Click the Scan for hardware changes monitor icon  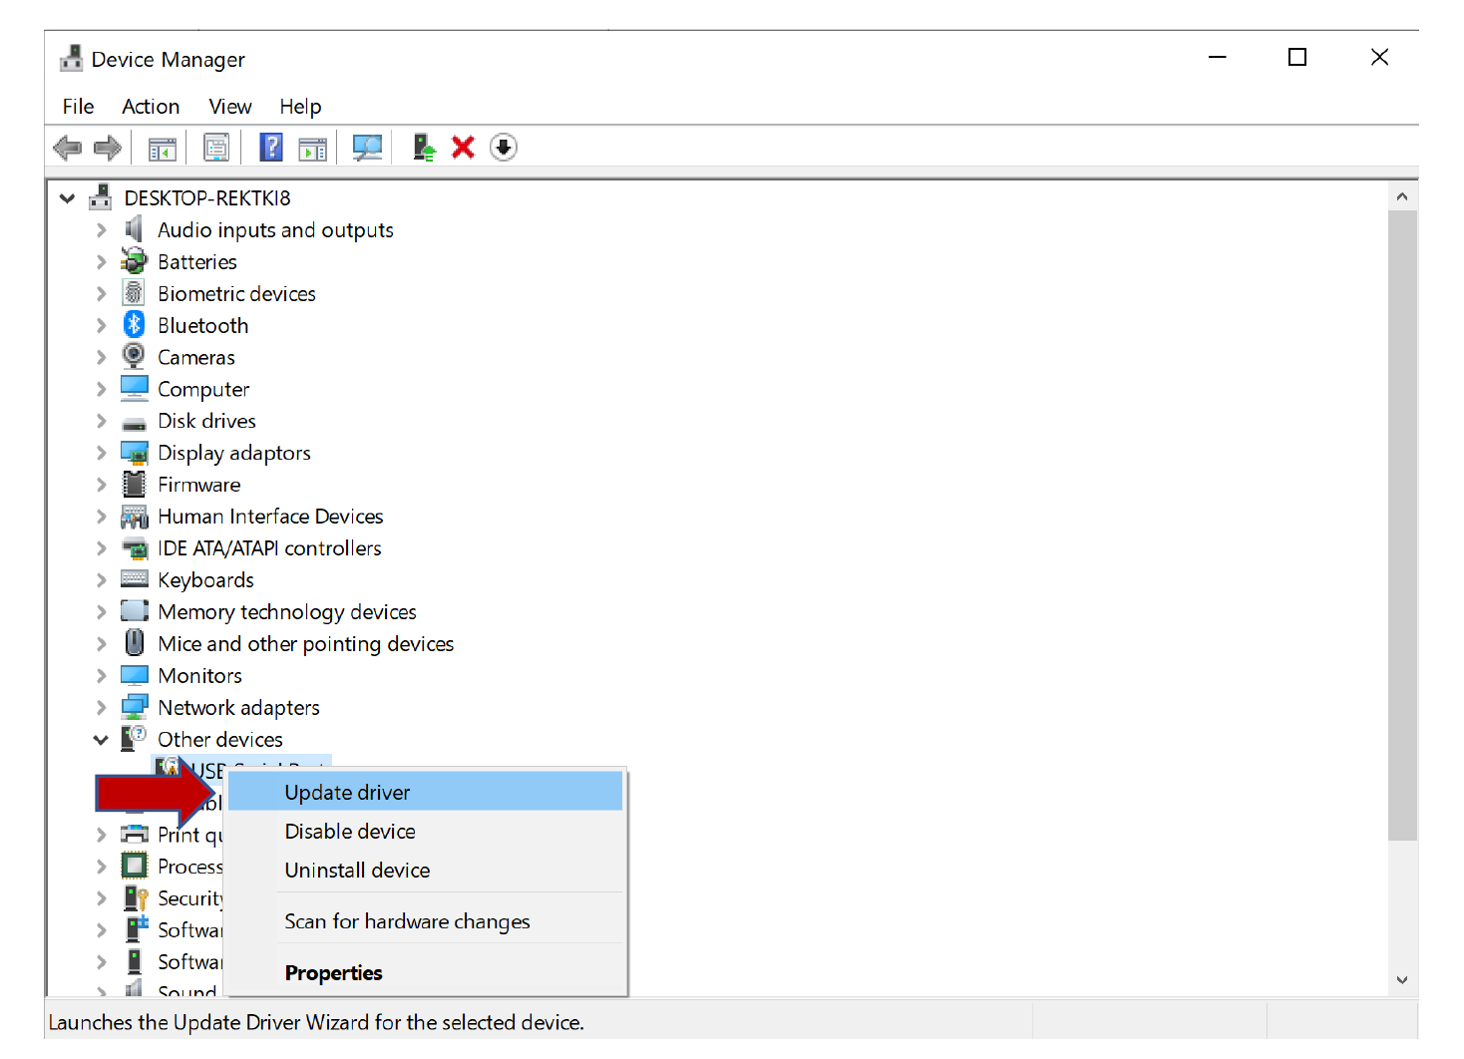pyautogui.click(x=367, y=149)
